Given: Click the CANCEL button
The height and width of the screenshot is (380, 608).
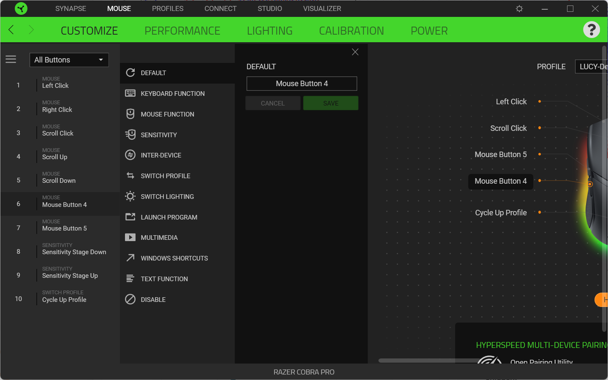Looking at the screenshot, I should pos(273,103).
